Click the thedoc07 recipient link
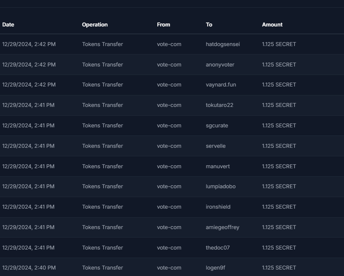Image resolution: width=344 pixels, height=276 pixels. pos(218,247)
